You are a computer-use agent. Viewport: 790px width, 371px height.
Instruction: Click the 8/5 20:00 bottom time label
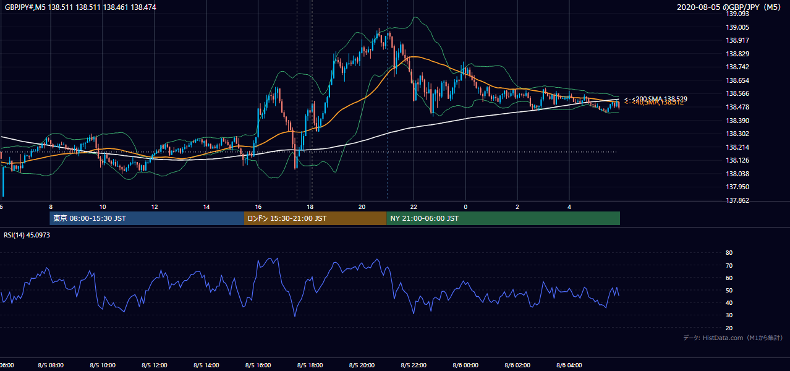click(x=362, y=365)
